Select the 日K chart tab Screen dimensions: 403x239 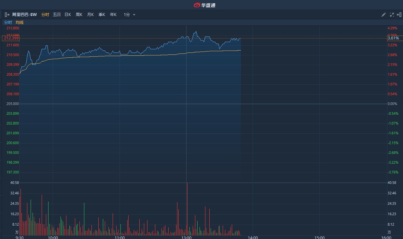[68, 15]
